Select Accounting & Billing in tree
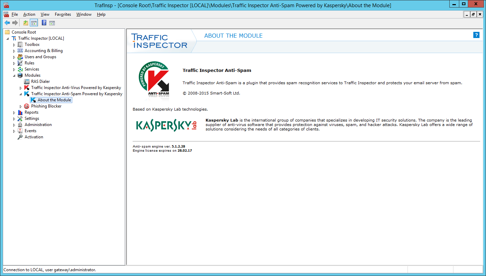Screen dimensions: 486x276 click(44, 51)
